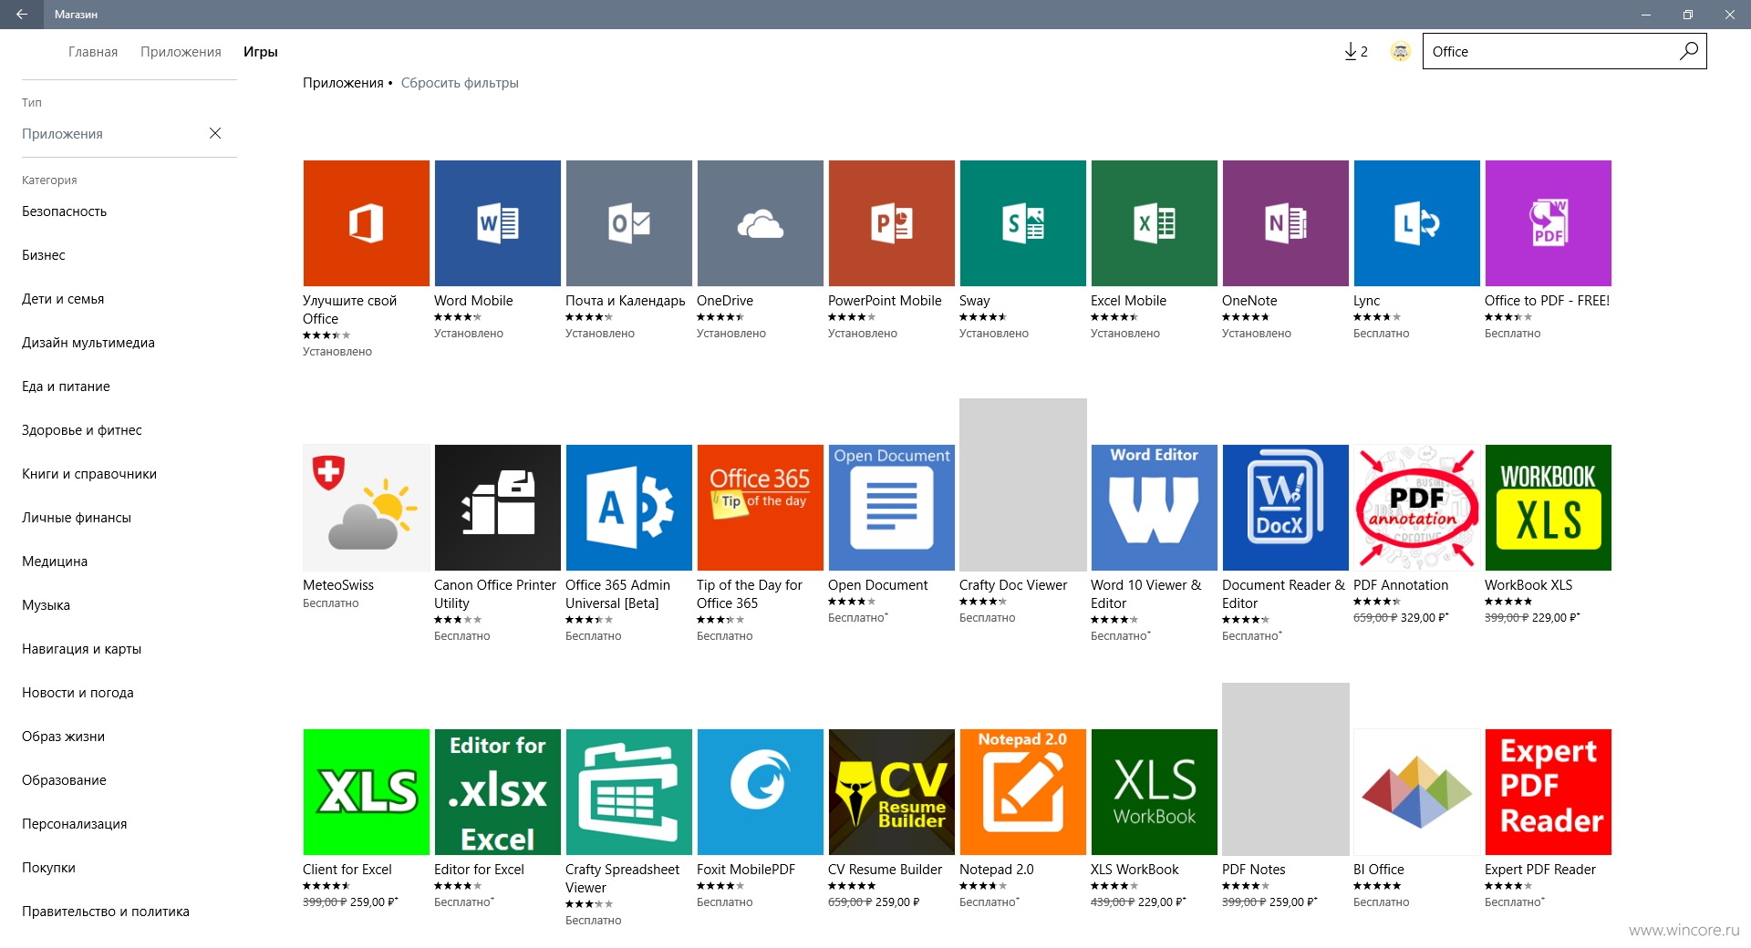The height and width of the screenshot is (948, 1751).
Task: Filter by Безопасность category
Action: (x=65, y=211)
